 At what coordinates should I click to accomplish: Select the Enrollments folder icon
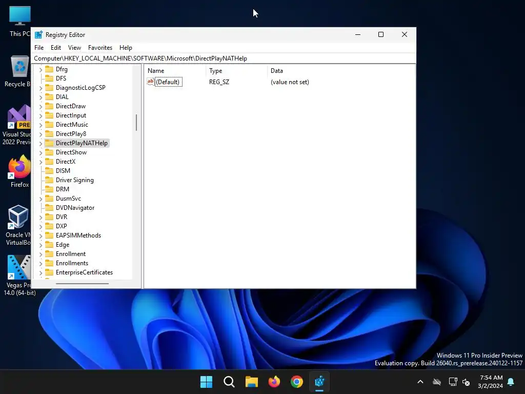click(49, 263)
